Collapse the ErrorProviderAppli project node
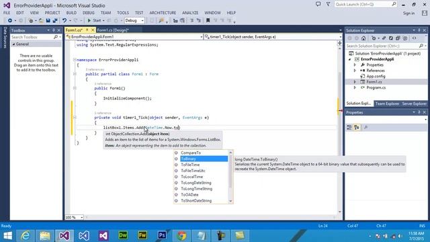This screenshot has width=430, height=242. [349, 59]
